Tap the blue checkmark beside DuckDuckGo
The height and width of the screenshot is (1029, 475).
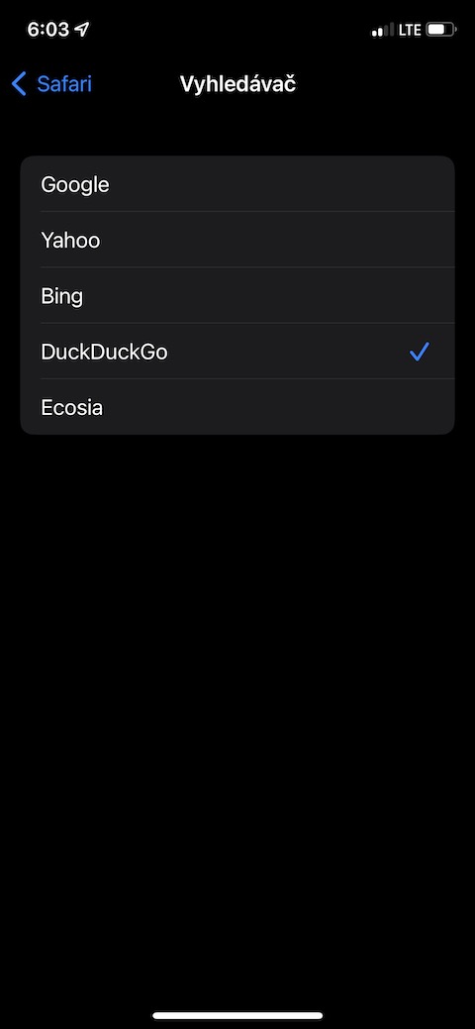coord(420,352)
